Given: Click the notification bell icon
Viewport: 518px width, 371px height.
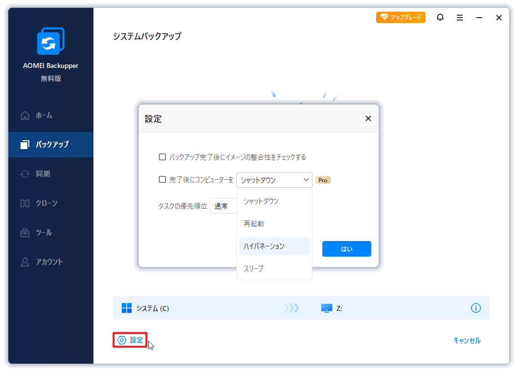Looking at the screenshot, I should [x=440, y=17].
